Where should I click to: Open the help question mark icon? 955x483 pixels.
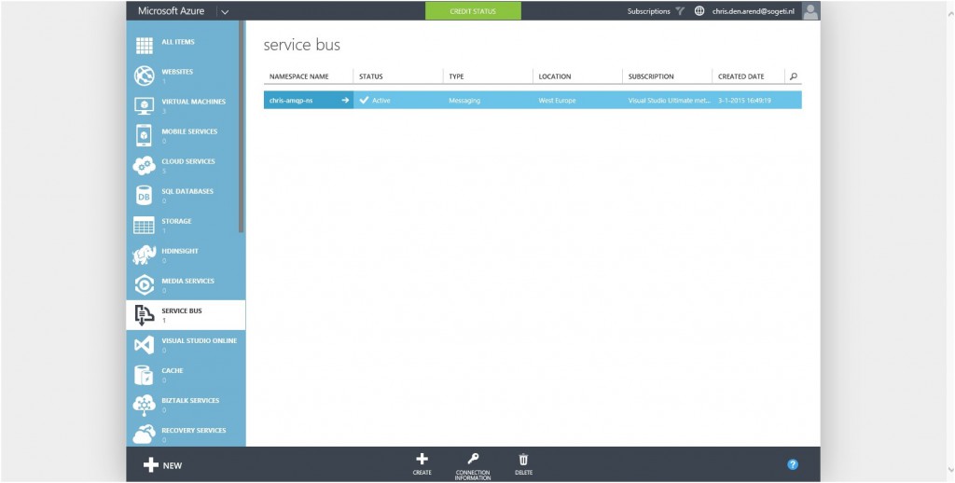coord(793,464)
